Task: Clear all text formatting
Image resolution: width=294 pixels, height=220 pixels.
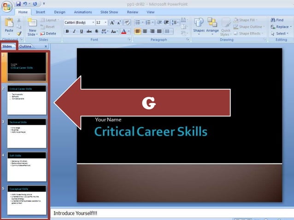Action: coord(127,23)
